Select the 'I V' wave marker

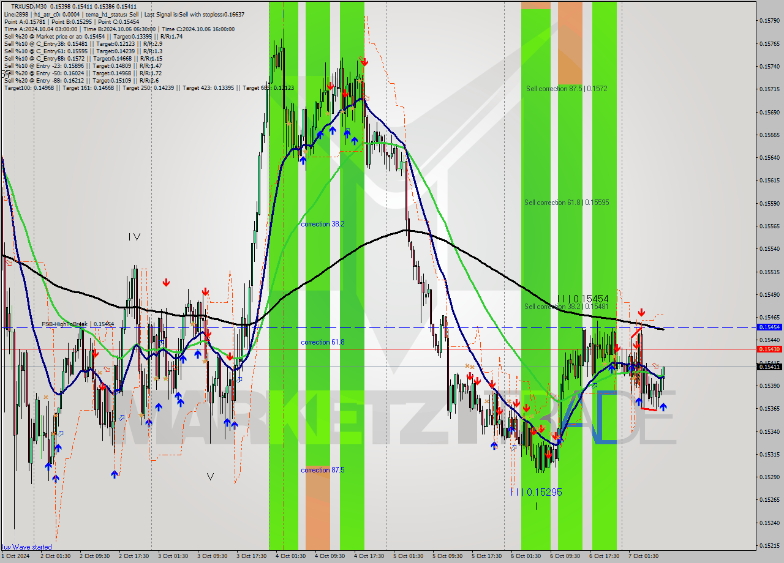click(135, 237)
